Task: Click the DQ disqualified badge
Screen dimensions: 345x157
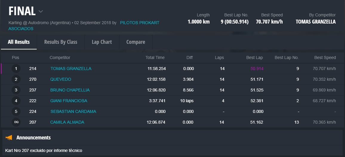Action: coord(16,122)
